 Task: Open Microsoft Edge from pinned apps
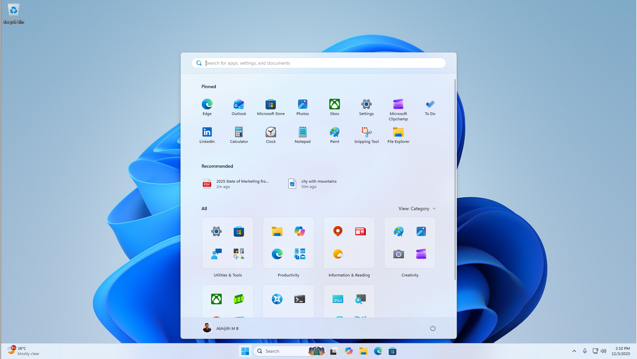pyautogui.click(x=207, y=107)
